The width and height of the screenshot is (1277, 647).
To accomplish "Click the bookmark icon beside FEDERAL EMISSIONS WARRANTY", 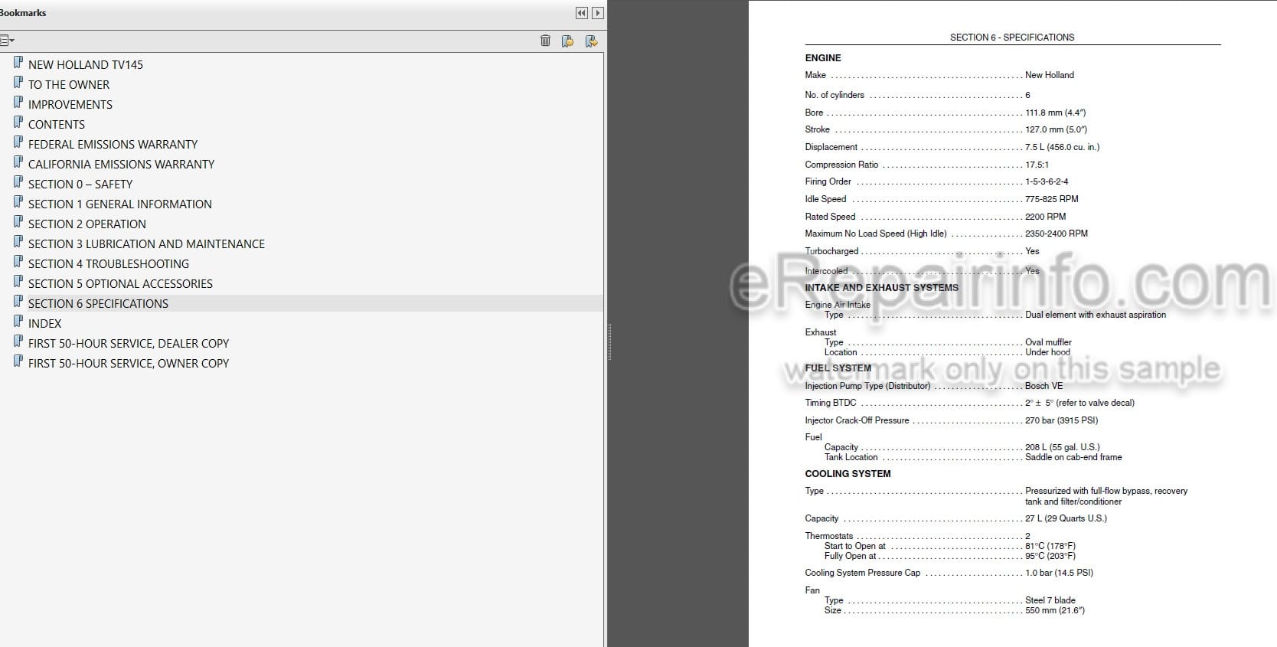I will (x=18, y=142).
